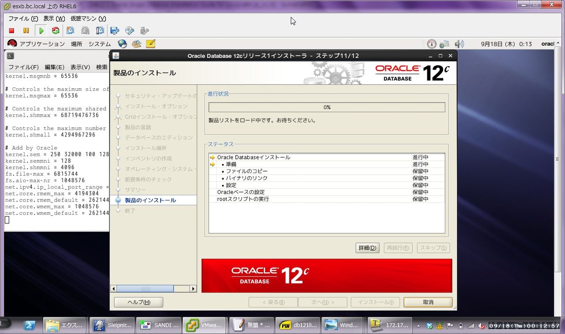Click the Oracle Databaseインストール status row
The height and width of the screenshot is (334, 565).
point(327,158)
